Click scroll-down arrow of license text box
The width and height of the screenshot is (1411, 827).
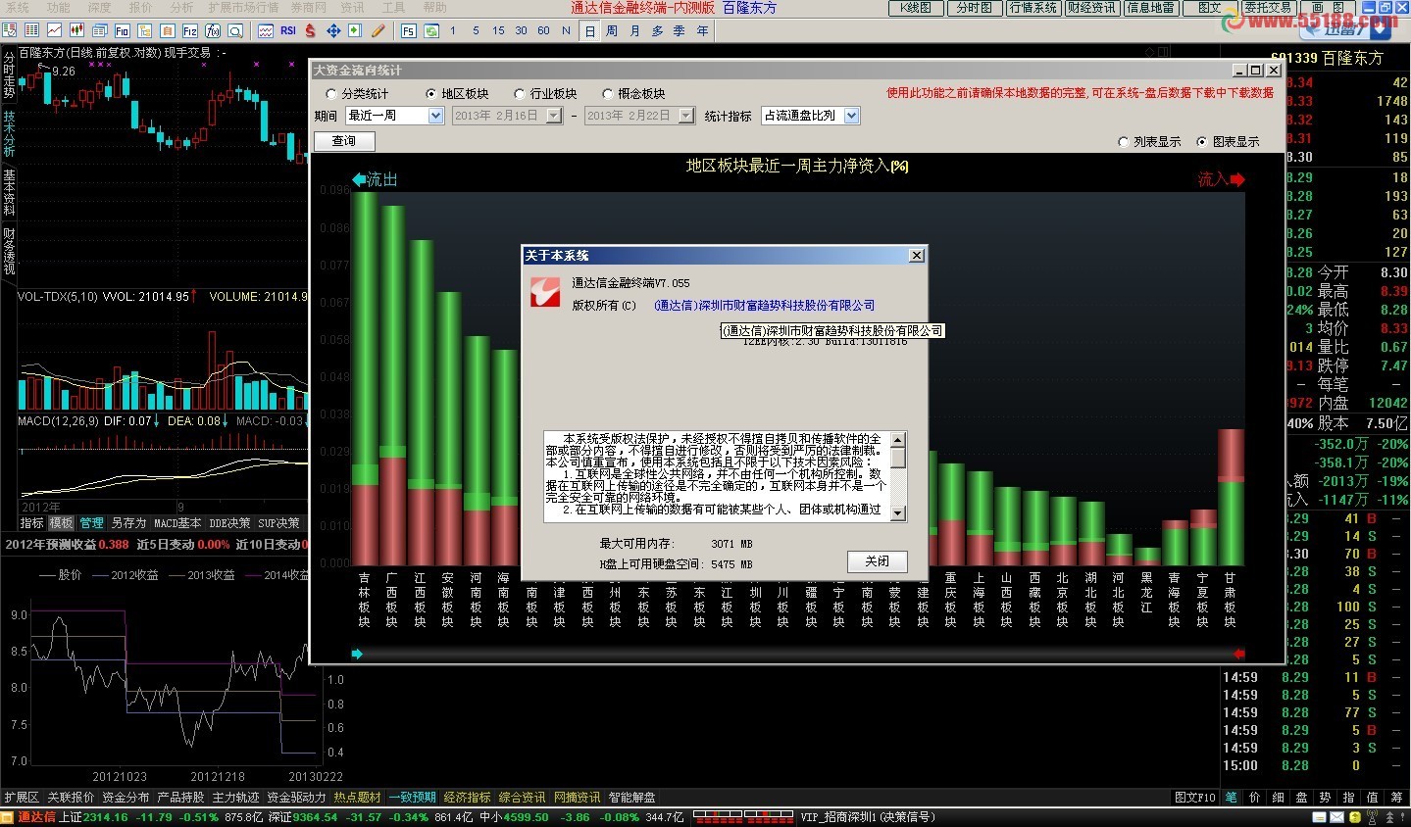tap(898, 513)
